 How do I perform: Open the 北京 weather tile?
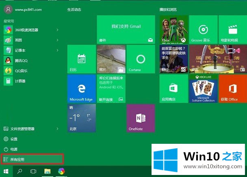[x=82, y=118]
